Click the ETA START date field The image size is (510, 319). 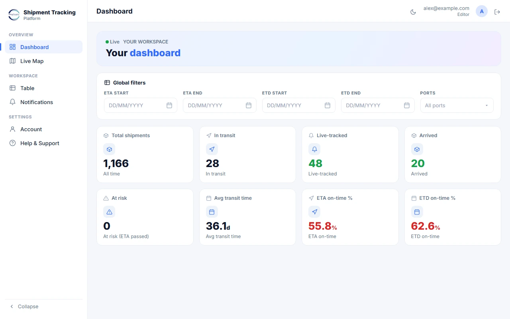coord(141,105)
